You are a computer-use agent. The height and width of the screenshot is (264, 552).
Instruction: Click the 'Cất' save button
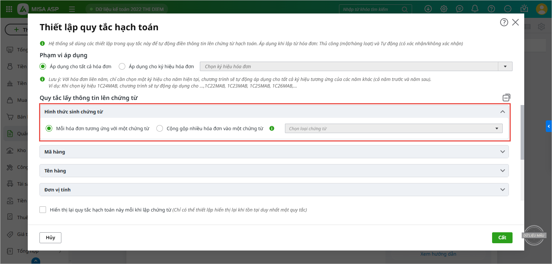[502, 237]
